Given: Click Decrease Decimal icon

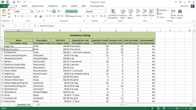Looking at the screenshot, I should point(104,16).
